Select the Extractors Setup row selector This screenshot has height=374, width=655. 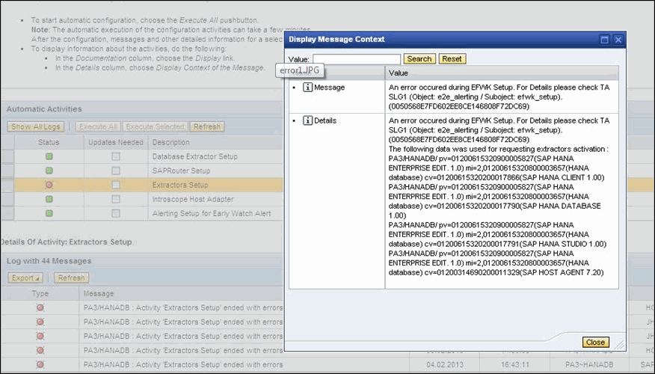(x=7, y=185)
